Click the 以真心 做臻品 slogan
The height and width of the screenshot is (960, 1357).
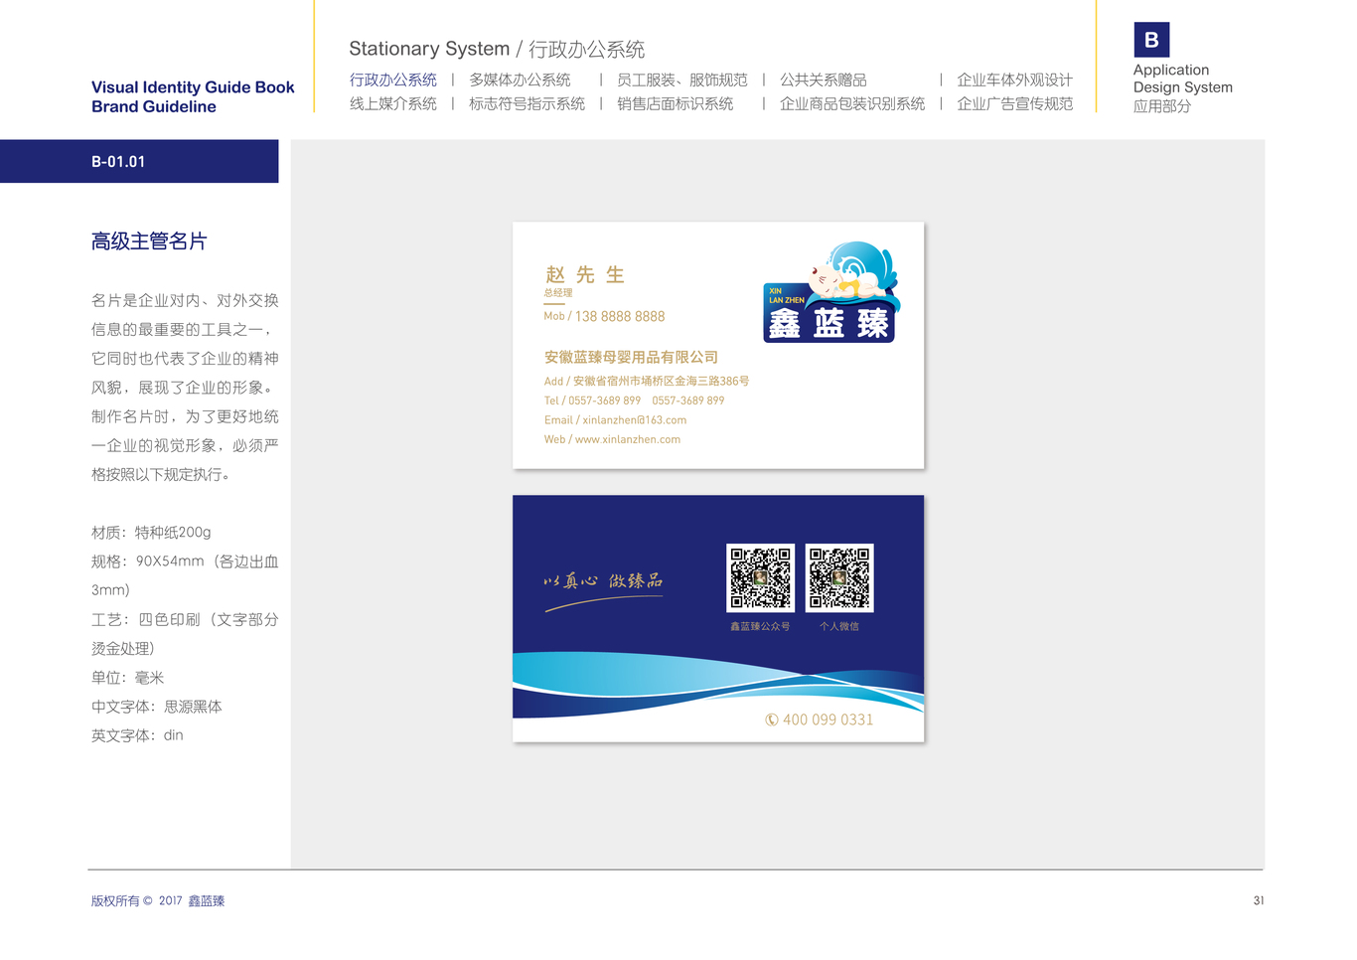tap(603, 580)
